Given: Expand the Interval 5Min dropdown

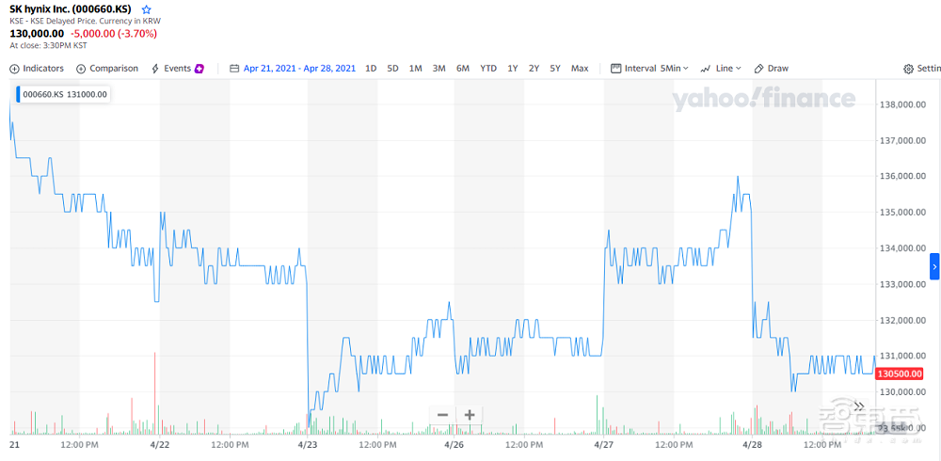Looking at the screenshot, I should (x=649, y=69).
